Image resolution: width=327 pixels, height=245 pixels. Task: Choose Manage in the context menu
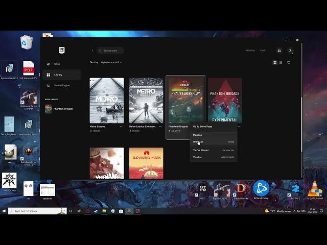pos(214,135)
